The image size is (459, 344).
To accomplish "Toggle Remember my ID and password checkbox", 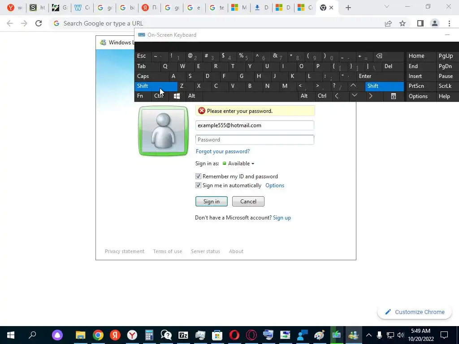I will coord(198,176).
